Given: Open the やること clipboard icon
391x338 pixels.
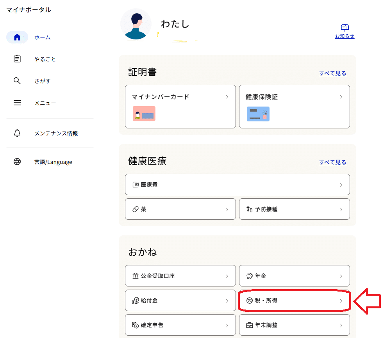Looking at the screenshot, I should [17, 59].
